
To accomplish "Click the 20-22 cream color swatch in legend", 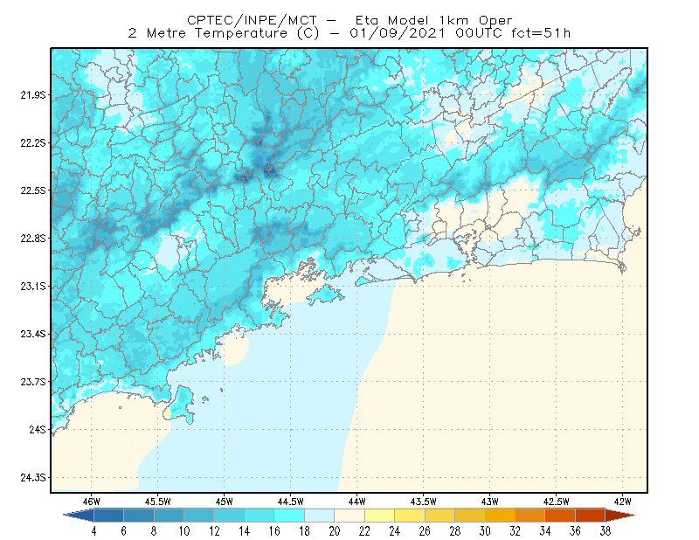I will pos(349,516).
